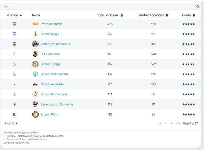The image size is (204, 150).
Task: Click the Proof of Bitcoin star grade
Action: click(x=189, y=24)
